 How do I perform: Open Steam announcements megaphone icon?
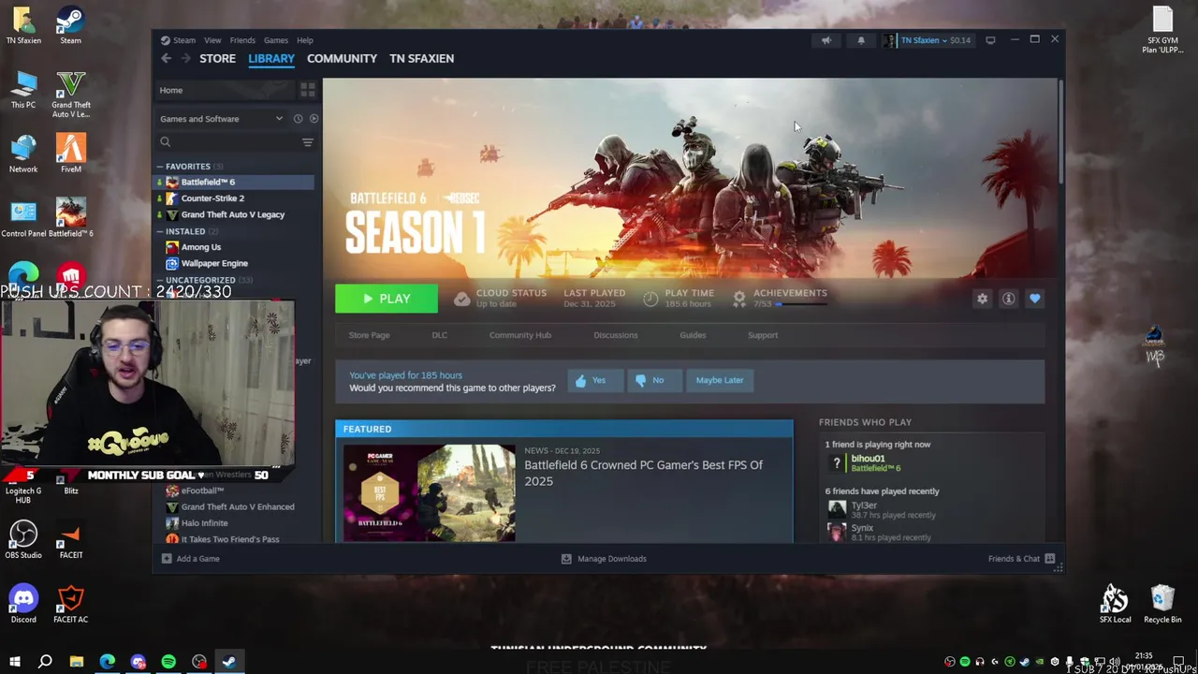pyautogui.click(x=825, y=40)
